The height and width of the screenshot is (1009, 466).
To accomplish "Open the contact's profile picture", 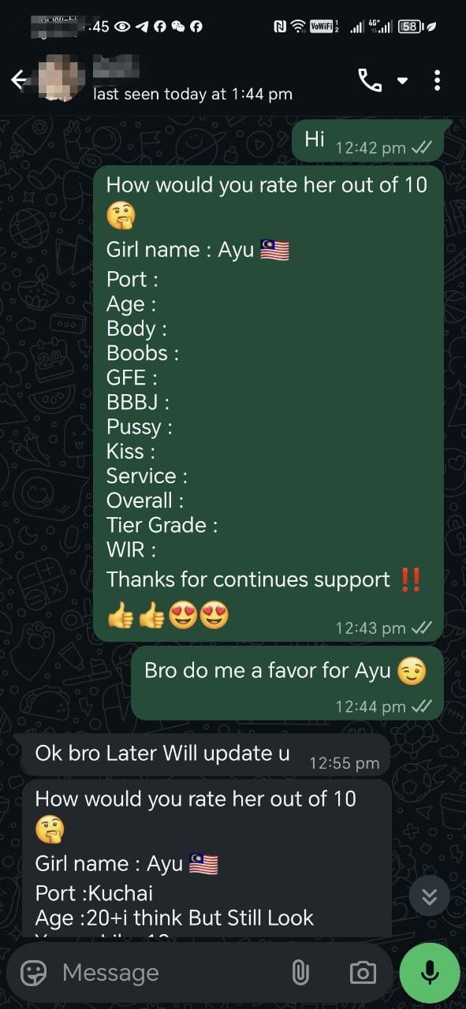I will (x=59, y=76).
